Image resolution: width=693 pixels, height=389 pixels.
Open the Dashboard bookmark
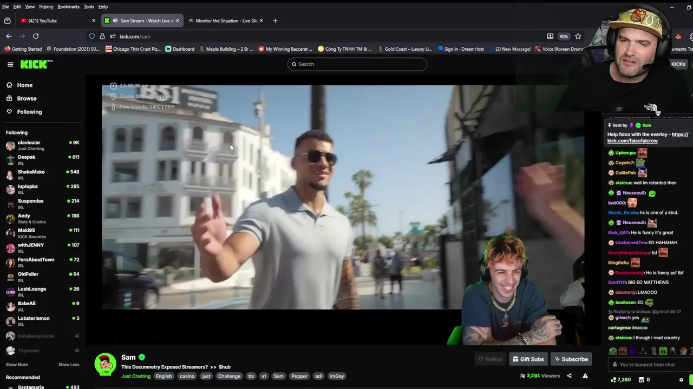tap(180, 49)
